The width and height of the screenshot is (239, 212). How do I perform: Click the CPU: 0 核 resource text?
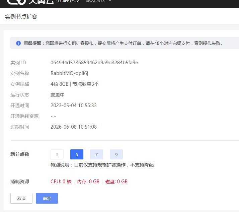[61, 182]
